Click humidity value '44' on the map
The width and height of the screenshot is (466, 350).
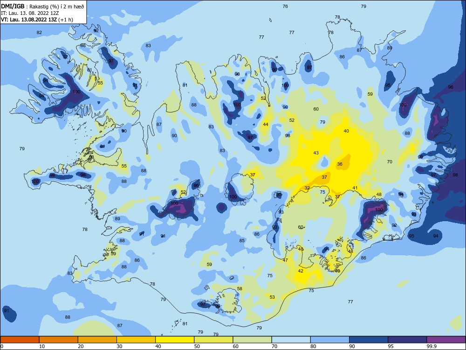[x=266, y=124]
